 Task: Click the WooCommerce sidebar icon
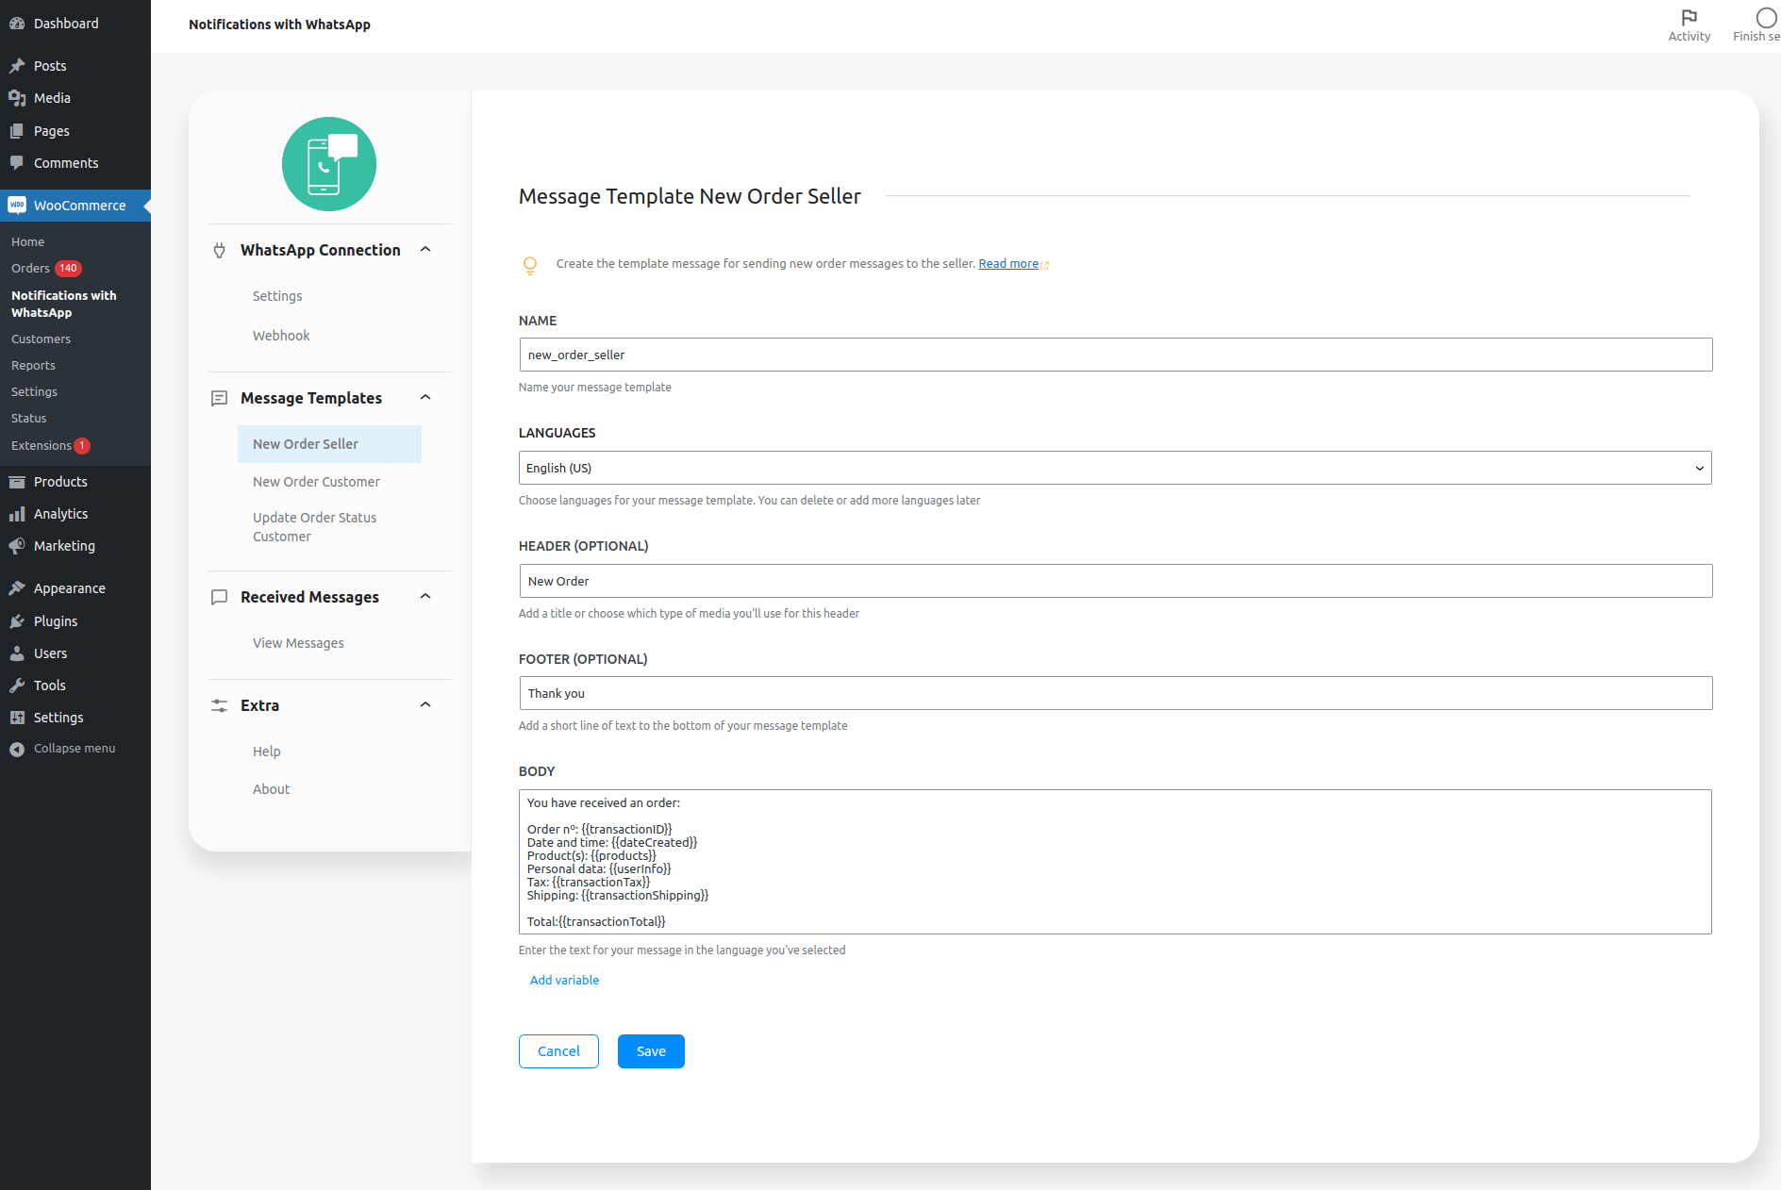pos(17,205)
